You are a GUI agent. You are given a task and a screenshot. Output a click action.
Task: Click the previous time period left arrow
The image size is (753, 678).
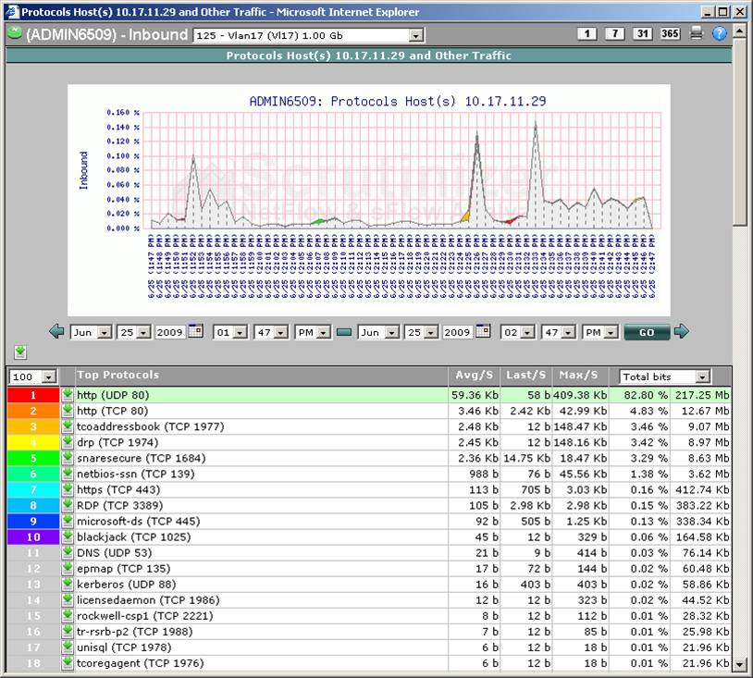[56, 332]
